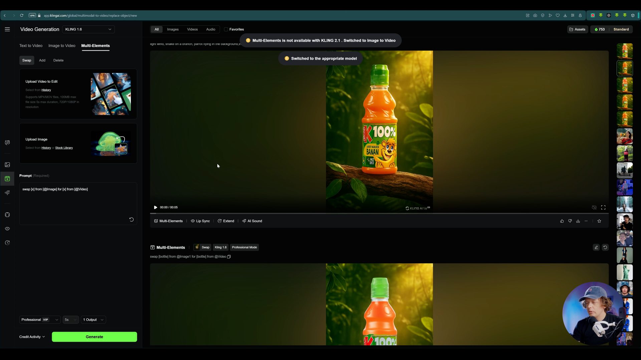
Task: Seek on the video progress bar
Action: (x=379, y=213)
